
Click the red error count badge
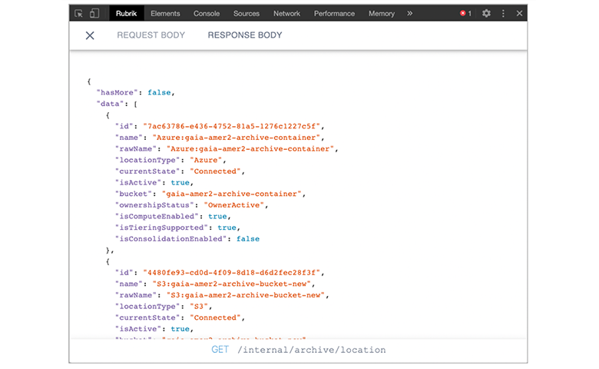[x=465, y=13]
